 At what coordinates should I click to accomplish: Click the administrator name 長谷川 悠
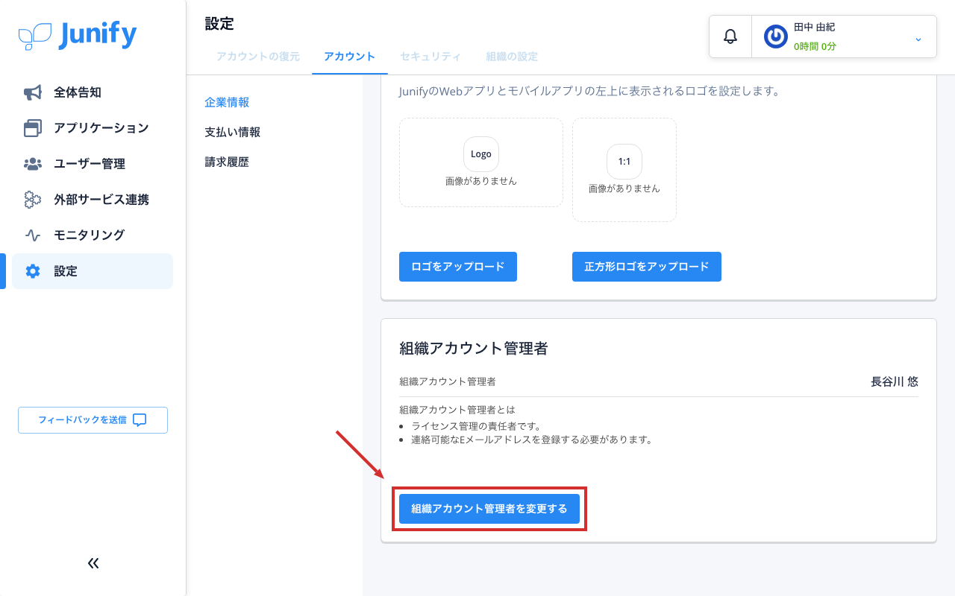coord(895,381)
